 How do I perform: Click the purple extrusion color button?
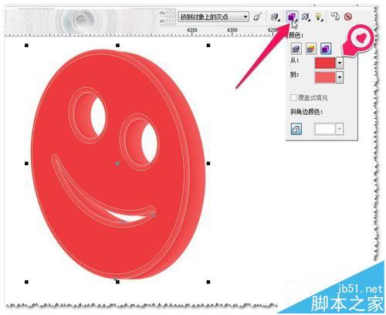(x=292, y=17)
